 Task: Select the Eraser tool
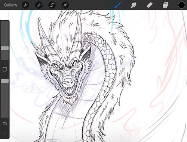tap(150, 5)
